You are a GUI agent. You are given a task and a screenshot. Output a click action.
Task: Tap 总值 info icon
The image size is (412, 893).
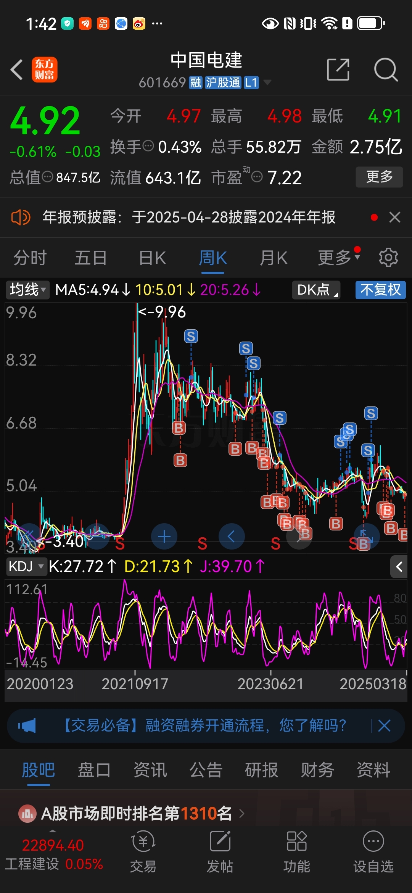click(47, 177)
